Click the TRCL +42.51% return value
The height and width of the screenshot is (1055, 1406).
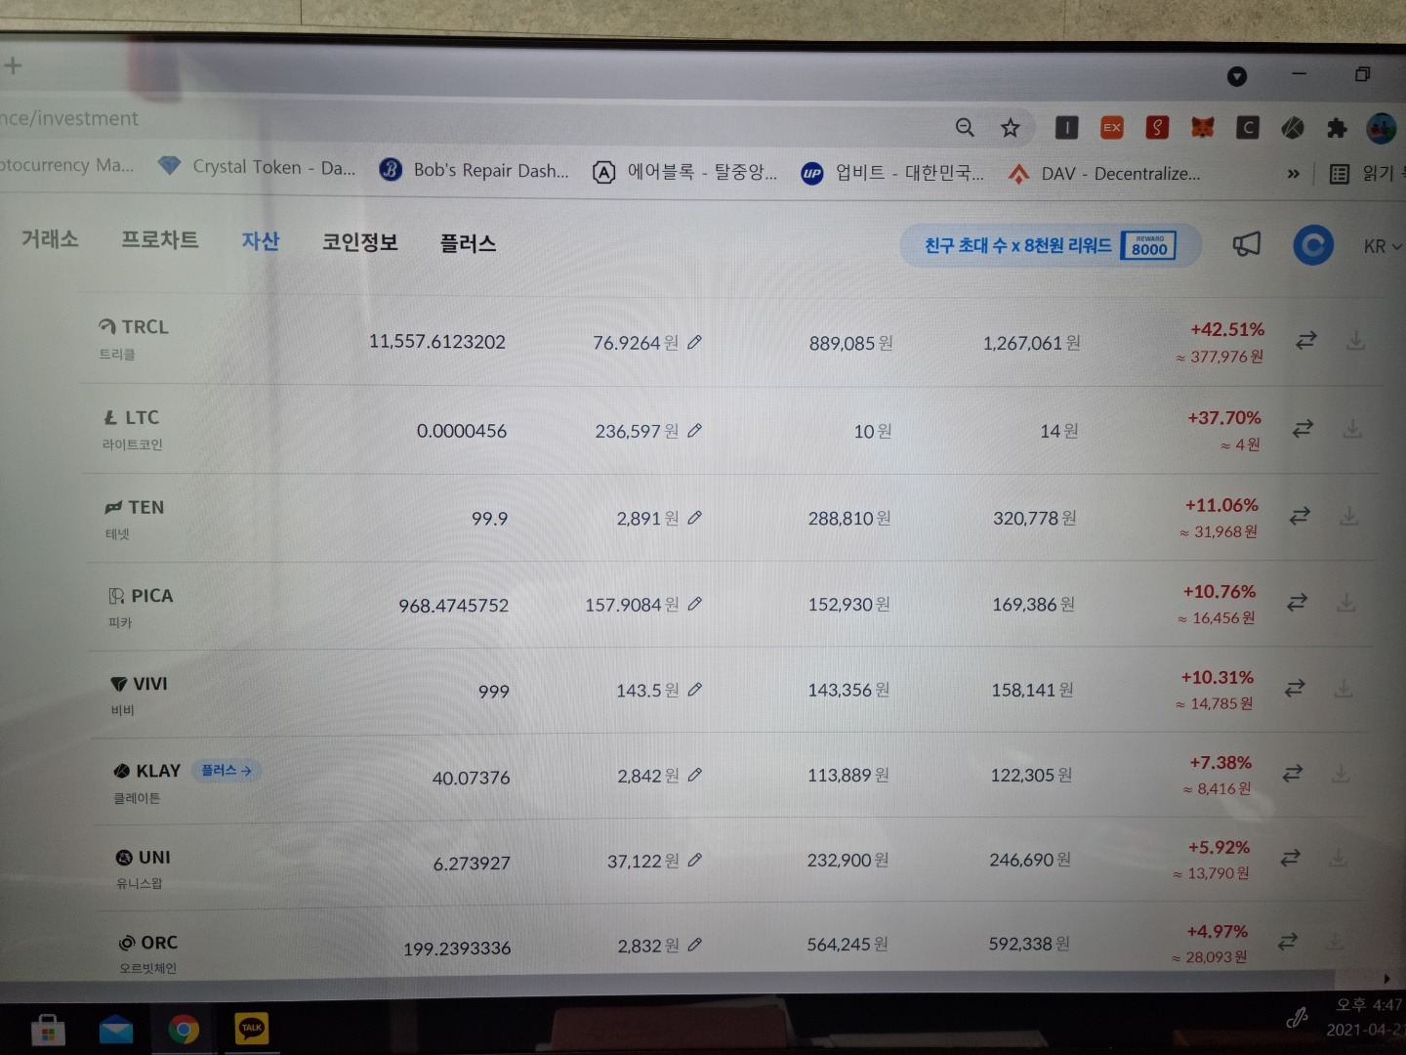(x=1227, y=329)
